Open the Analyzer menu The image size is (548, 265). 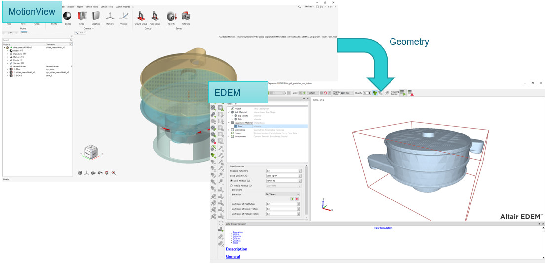click(71, 7)
